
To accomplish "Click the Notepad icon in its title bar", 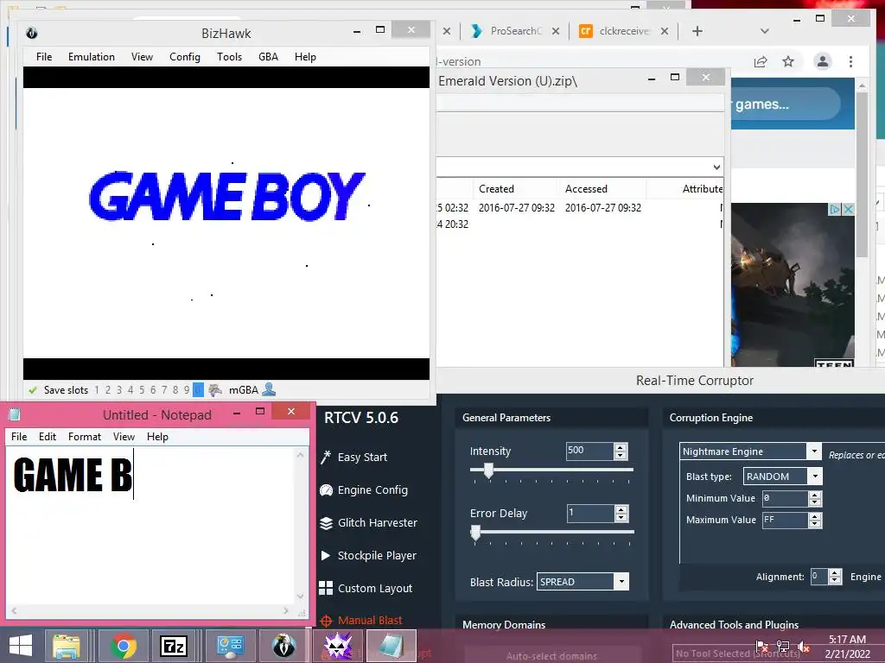I will 15,415.
